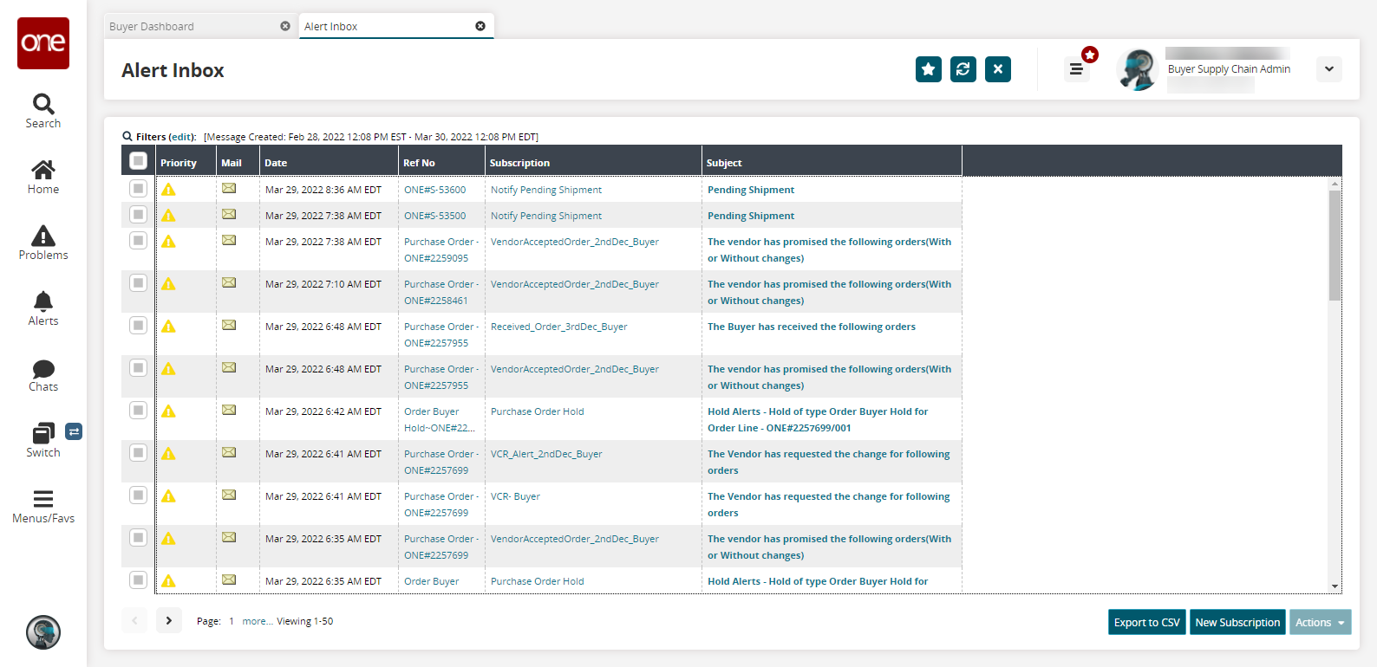
Task: Expand the user profile dropdown arrow
Action: tap(1328, 69)
